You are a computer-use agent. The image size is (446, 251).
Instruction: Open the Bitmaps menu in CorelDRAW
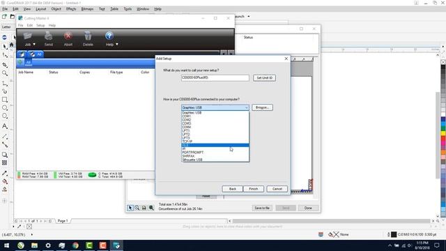click(87, 9)
